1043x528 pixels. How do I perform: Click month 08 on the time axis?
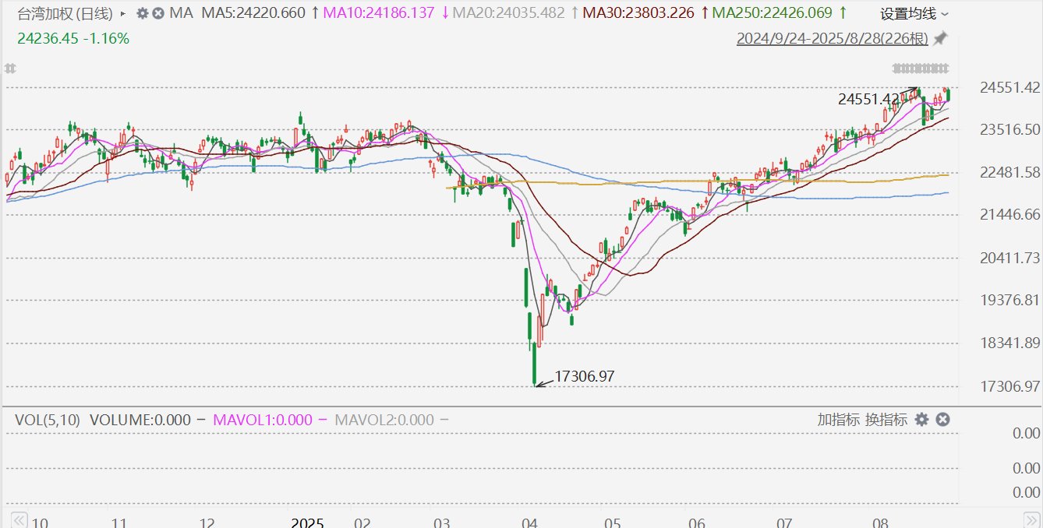(879, 523)
